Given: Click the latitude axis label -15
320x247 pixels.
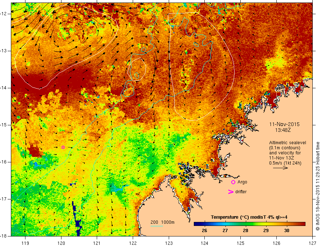Looking at the screenshot, I should tap(4, 125).
